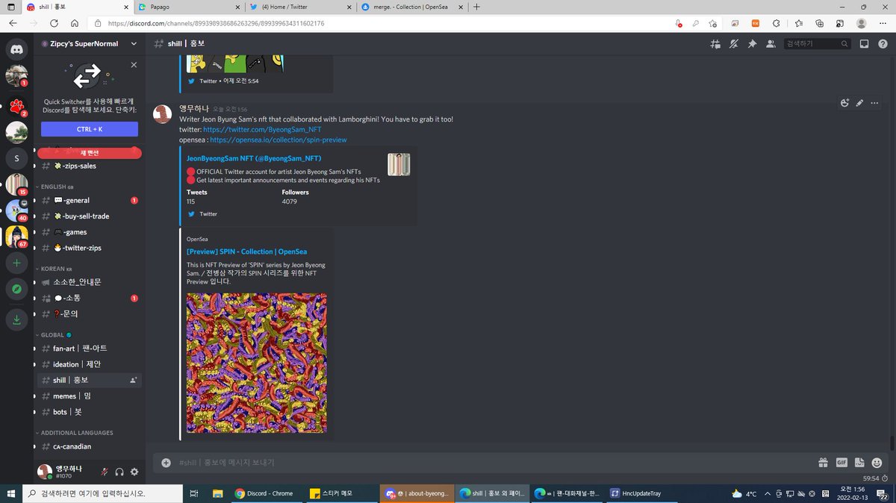Open Edge collections icon
896x503 pixels.
click(x=820, y=23)
